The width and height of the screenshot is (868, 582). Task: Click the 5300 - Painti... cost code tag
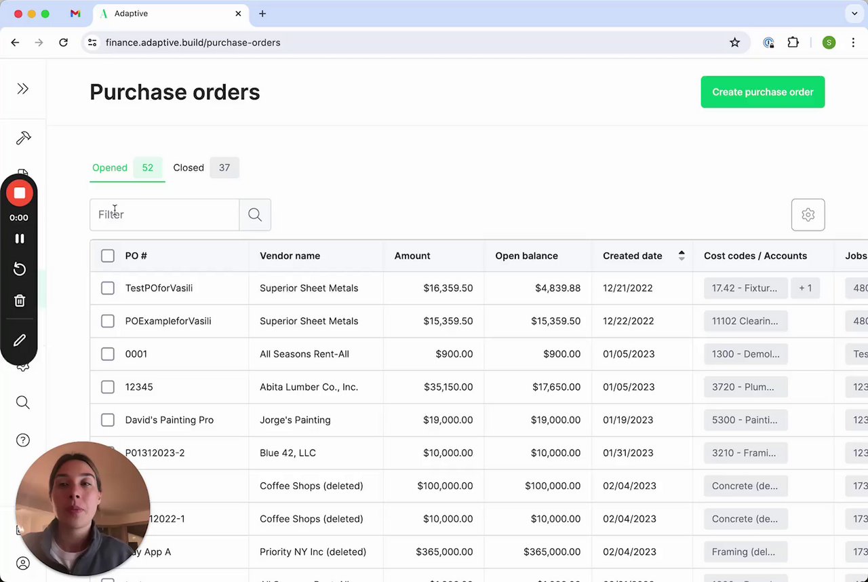point(745,420)
